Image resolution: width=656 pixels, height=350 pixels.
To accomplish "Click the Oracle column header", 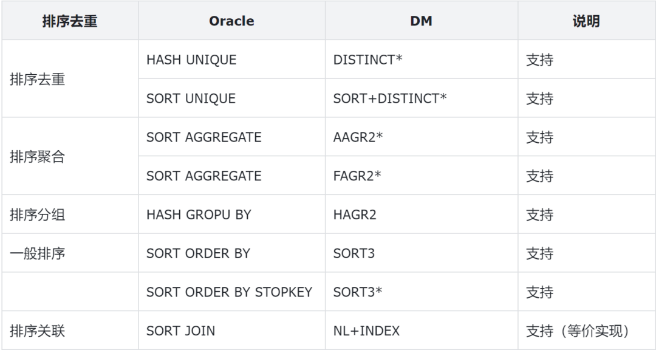I will [x=231, y=21].
